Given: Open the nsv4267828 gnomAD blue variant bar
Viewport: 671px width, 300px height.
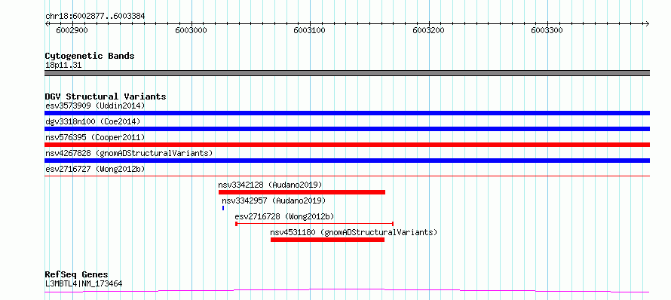Looking at the screenshot, I should click(x=347, y=161).
